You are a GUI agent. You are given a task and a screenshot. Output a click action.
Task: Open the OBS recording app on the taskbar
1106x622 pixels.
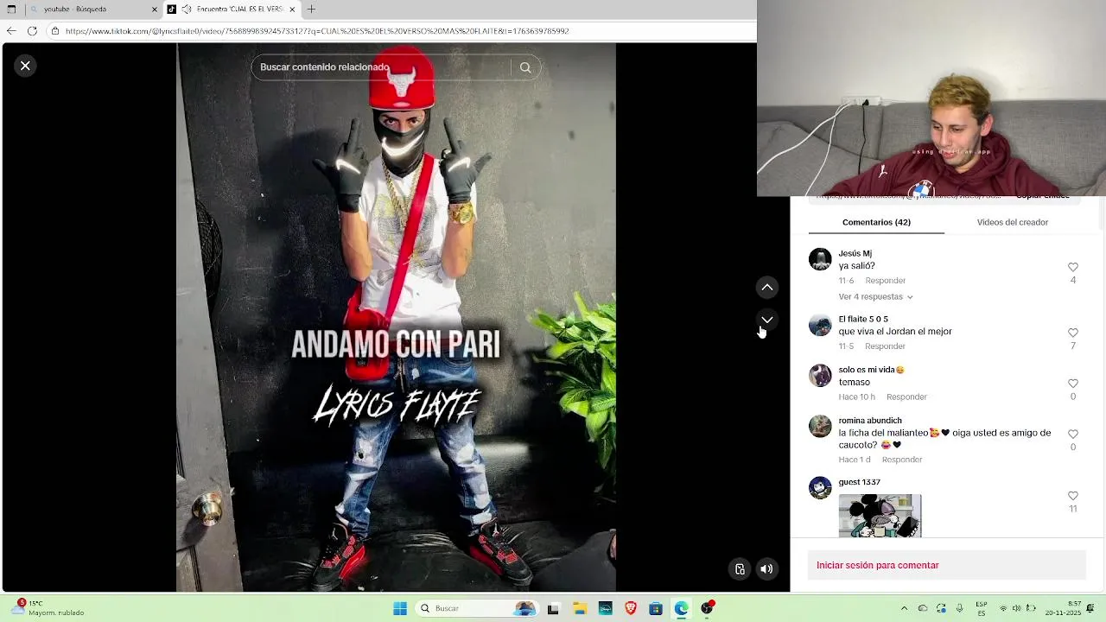coord(708,608)
